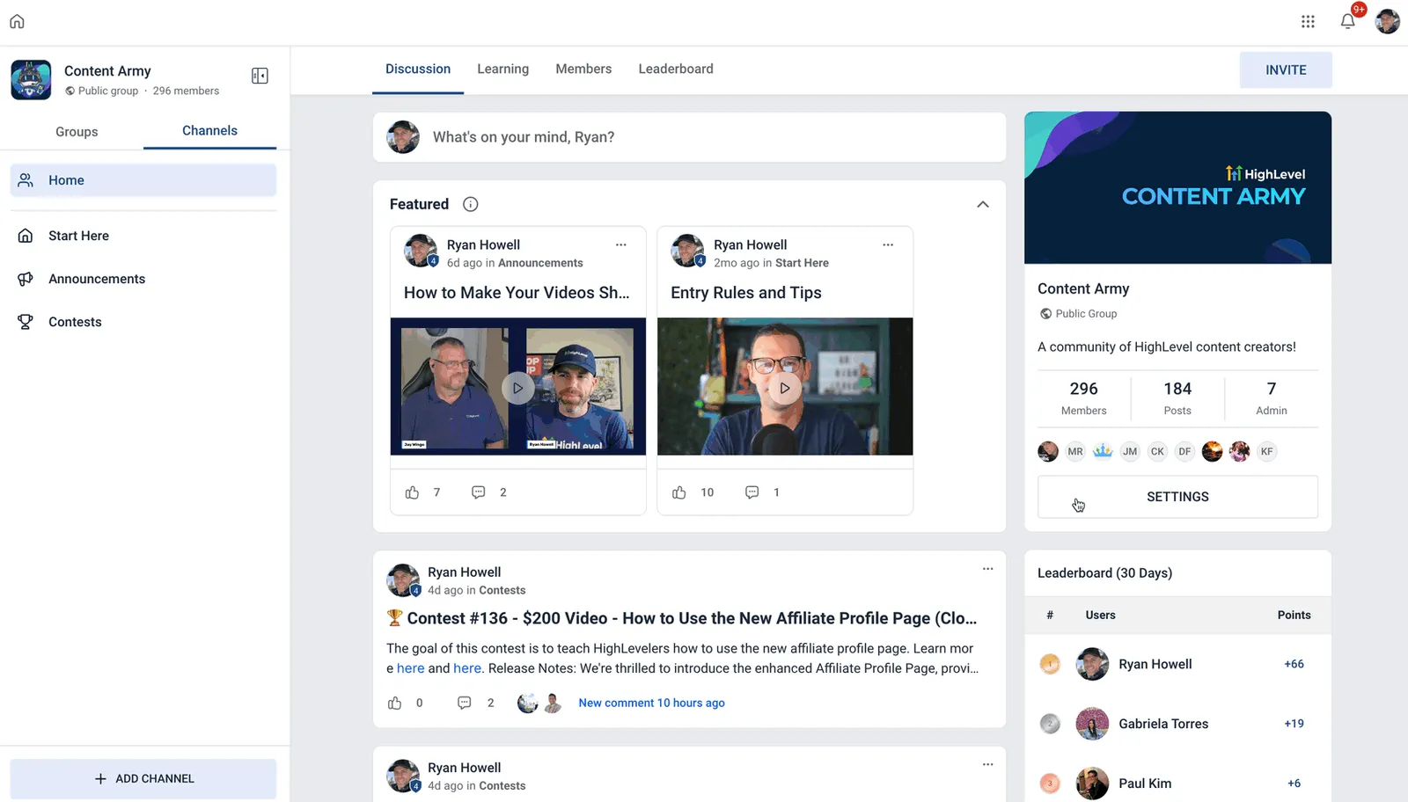Click the Featured info icon
This screenshot has height=802, width=1408.
(471, 204)
